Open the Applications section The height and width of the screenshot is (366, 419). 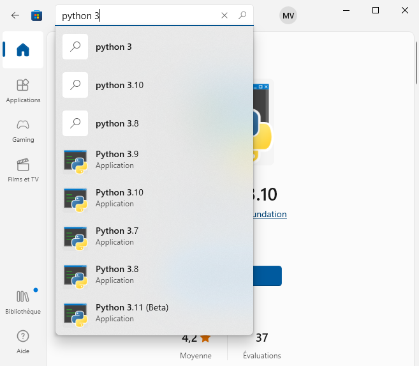[23, 91]
